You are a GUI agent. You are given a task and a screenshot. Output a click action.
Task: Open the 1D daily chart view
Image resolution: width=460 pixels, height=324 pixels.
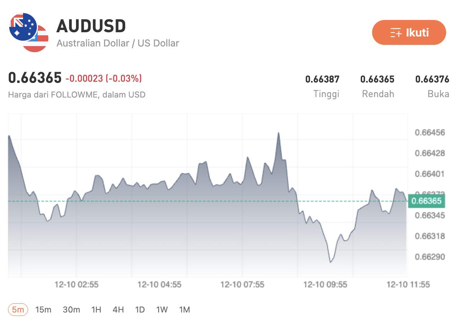[x=140, y=309]
